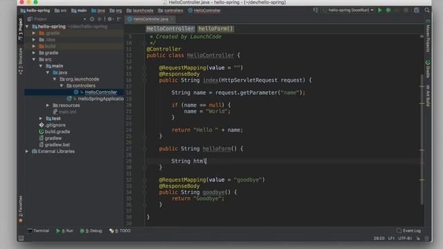
Task: Expand the gradle folder
Action: pyautogui.click(x=34, y=53)
